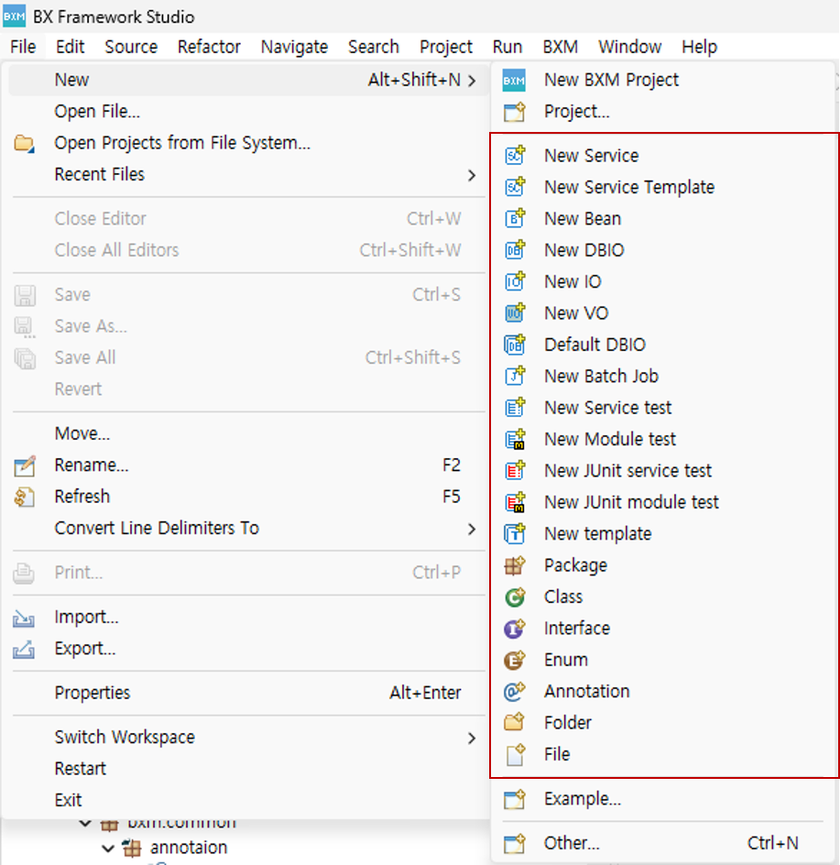The height and width of the screenshot is (865, 840).
Task: Click the New Service icon
Action: [x=515, y=156]
